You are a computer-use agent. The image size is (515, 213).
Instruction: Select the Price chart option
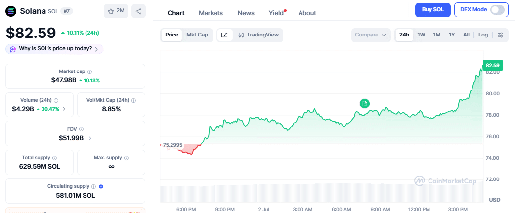pyautogui.click(x=172, y=35)
